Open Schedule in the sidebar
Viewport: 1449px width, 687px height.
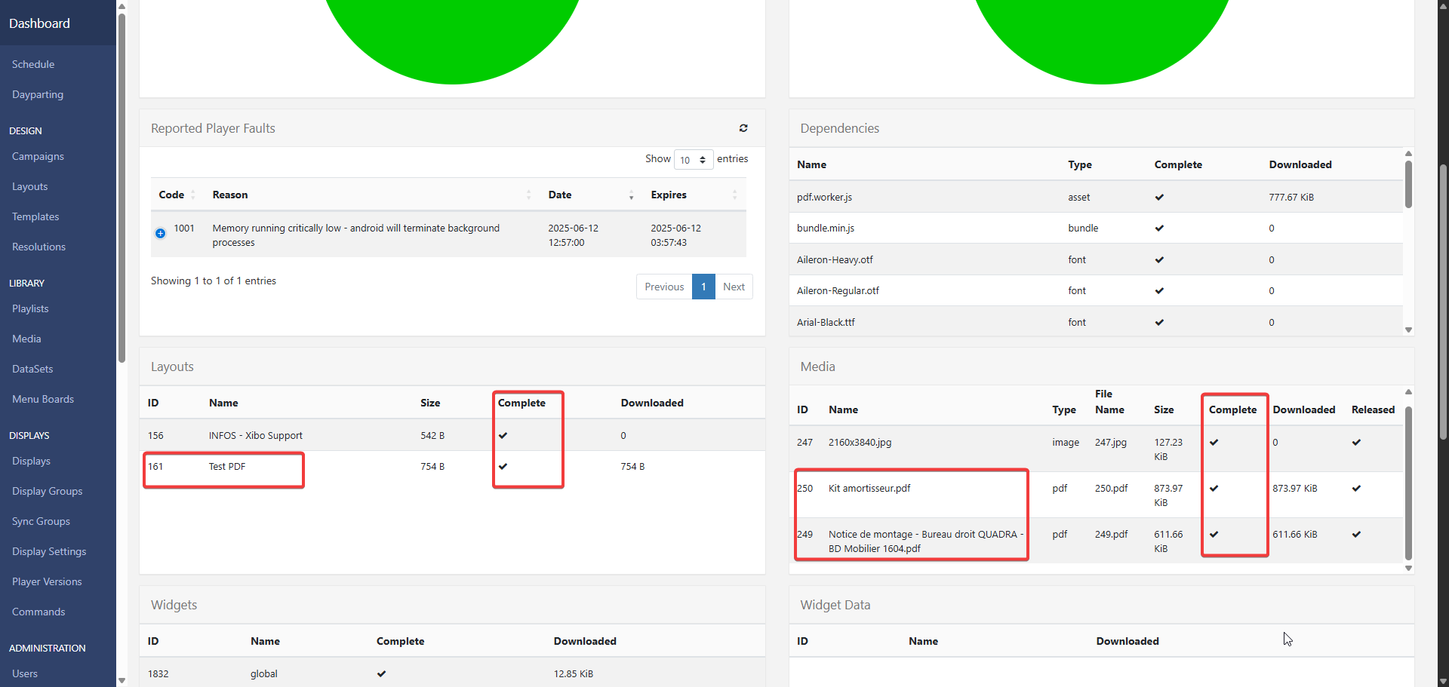[x=33, y=65]
